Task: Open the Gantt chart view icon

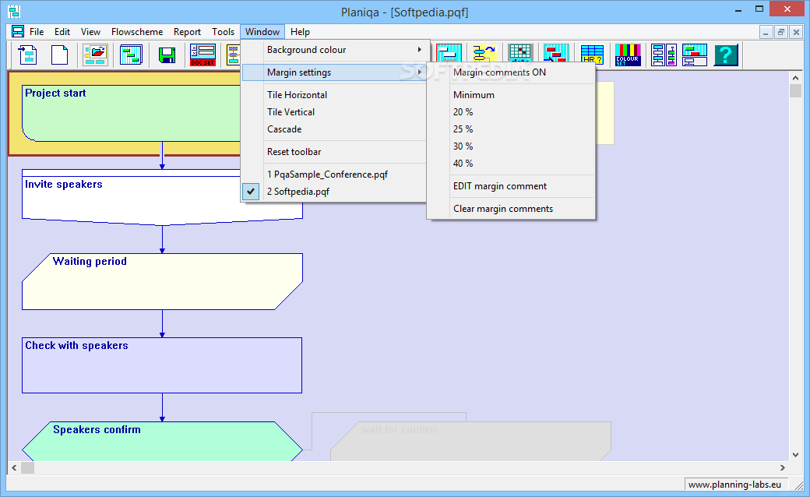Action: 131,55
